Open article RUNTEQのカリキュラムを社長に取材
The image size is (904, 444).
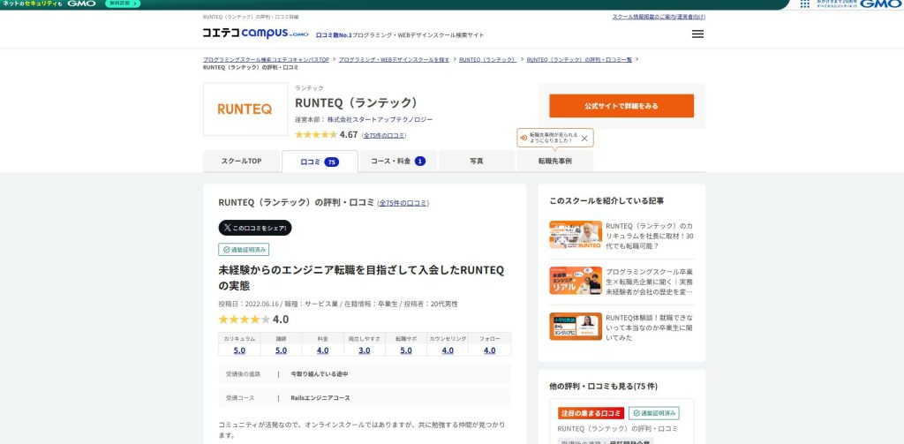pyautogui.click(x=650, y=236)
